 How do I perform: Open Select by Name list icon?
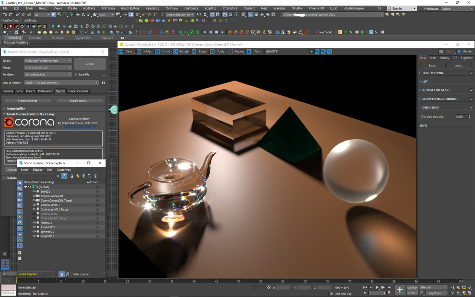(x=60, y=14)
